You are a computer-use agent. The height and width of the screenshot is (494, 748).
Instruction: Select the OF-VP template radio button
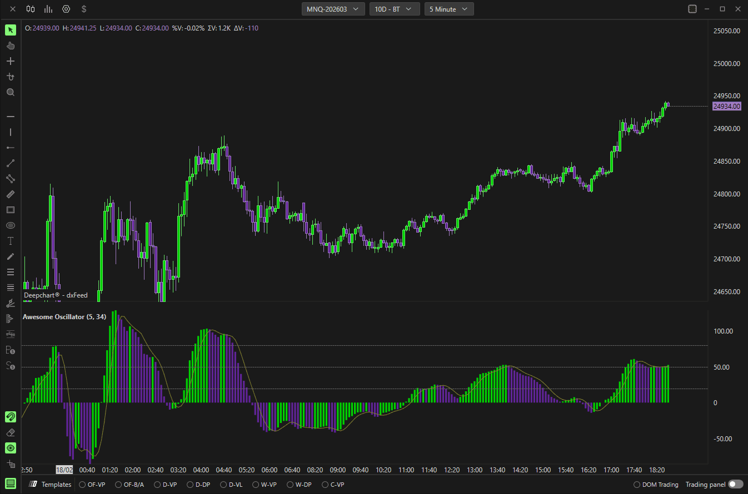pos(92,485)
